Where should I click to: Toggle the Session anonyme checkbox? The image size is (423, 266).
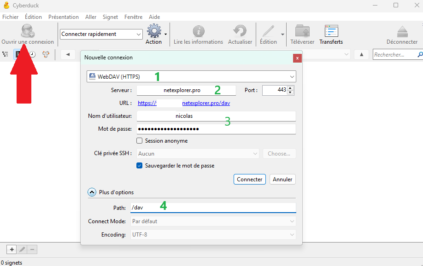point(140,141)
